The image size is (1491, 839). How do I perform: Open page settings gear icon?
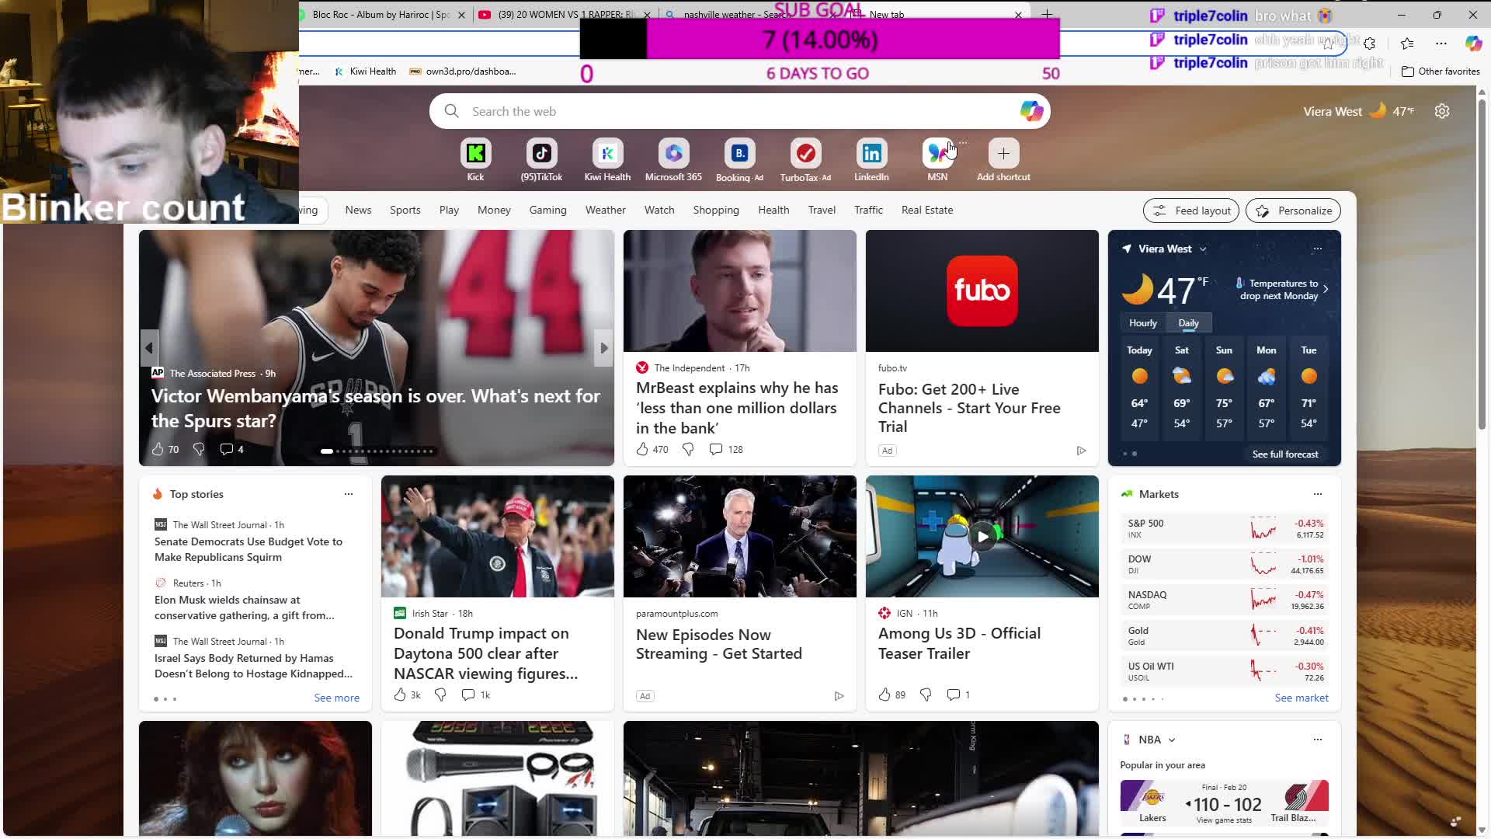pyautogui.click(x=1442, y=111)
